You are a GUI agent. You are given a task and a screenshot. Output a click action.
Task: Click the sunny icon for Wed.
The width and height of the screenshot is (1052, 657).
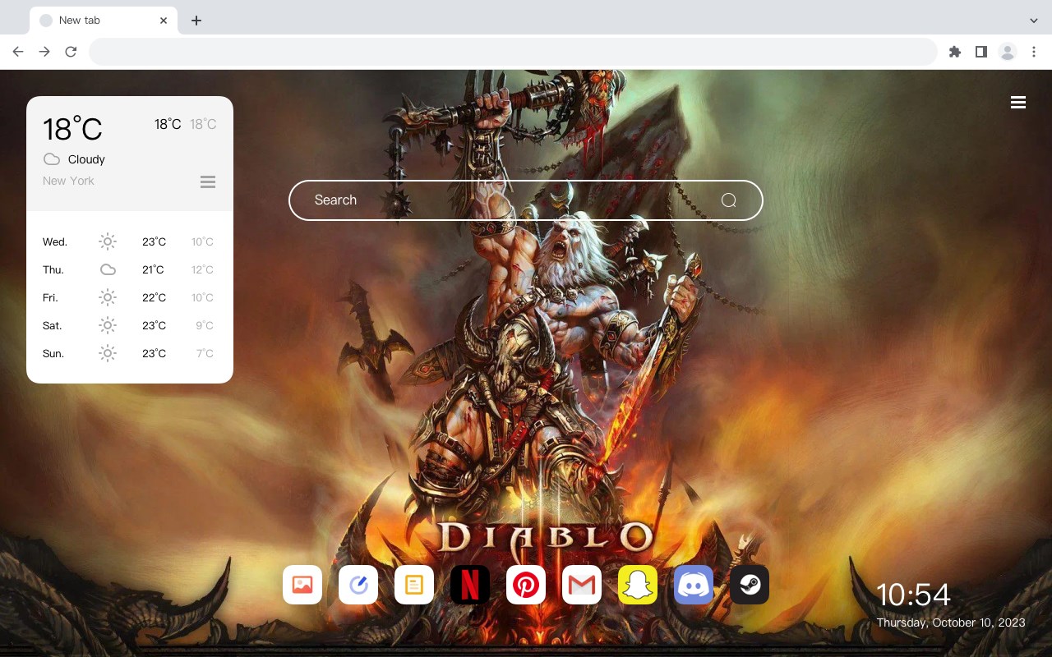[108, 241]
